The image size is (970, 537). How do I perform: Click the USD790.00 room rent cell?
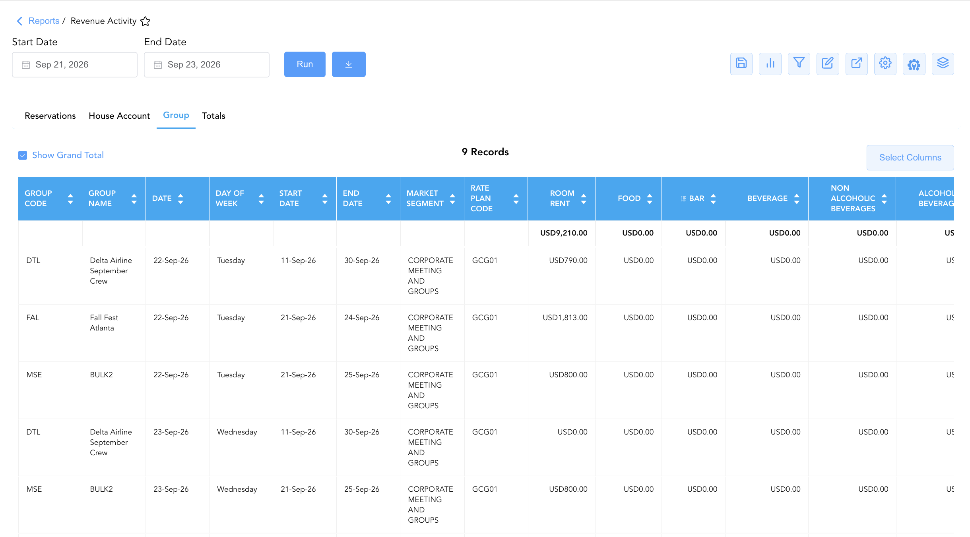click(568, 261)
